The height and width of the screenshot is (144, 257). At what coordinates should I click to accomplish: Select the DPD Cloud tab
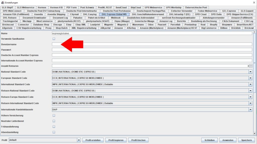(x=201, y=15)
